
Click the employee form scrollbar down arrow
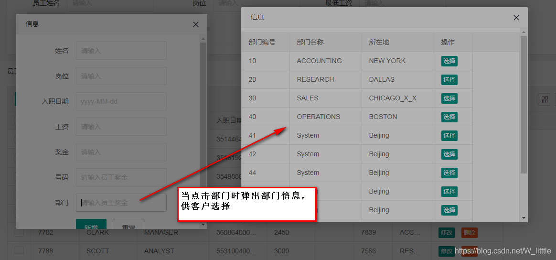pos(203,225)
